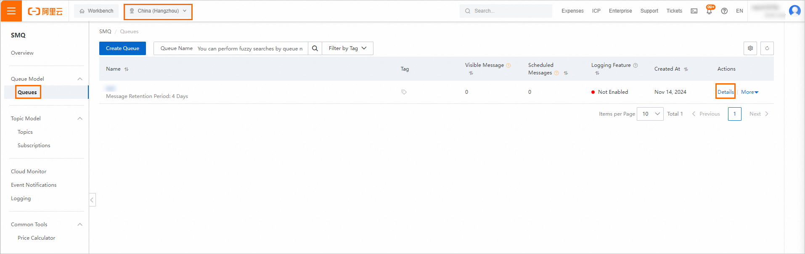
Task: Open the Enterprise menu
Action: point(620,11)
